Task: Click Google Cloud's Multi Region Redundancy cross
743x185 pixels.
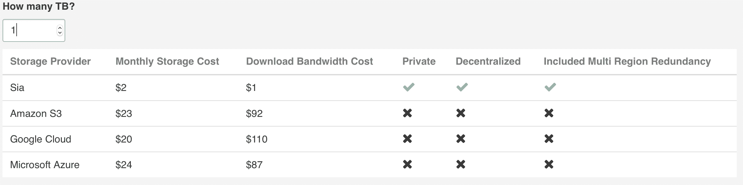Action: point(549,139)
